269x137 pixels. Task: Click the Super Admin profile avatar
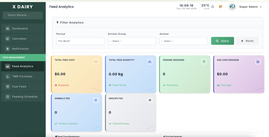(232, 7)
